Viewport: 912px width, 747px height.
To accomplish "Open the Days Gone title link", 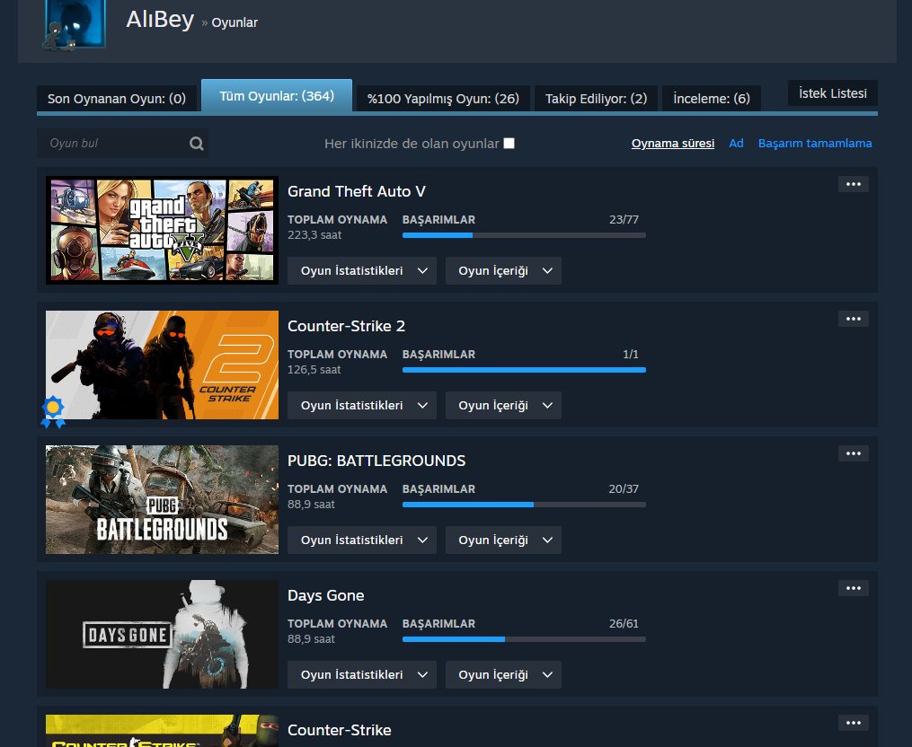I will pyautogui.click(x=325, y=595).
